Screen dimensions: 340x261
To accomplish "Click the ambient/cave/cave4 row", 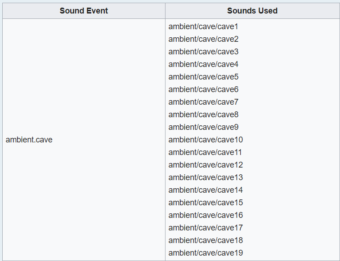I will (x=203, y=64).
